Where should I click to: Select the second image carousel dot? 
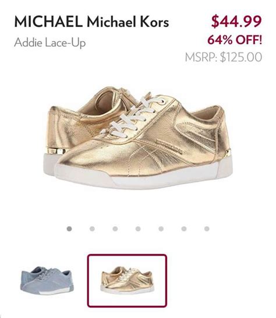pyautogui.click(x=92, y=229)
